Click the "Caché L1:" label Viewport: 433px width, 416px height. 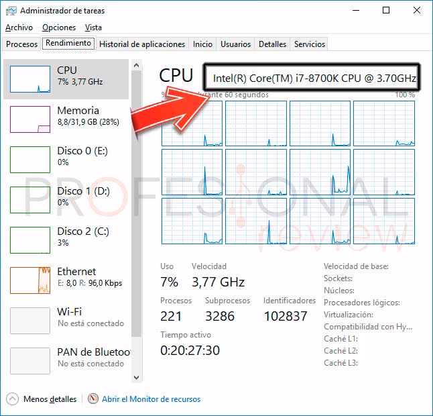click(x=341, y=339)
